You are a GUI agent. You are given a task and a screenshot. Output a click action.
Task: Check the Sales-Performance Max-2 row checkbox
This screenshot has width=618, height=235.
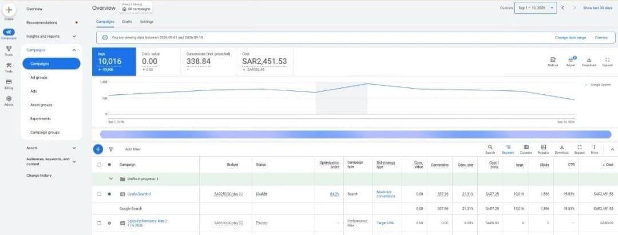pyautogui.click(x=100, y=223)
